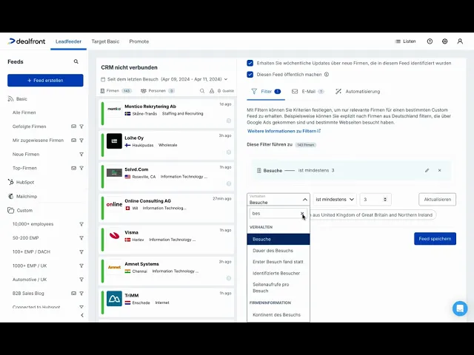This screenshot has width=474, height=355.
Task: Search feeds using the magnifier icon
Action: click(76, 61)
